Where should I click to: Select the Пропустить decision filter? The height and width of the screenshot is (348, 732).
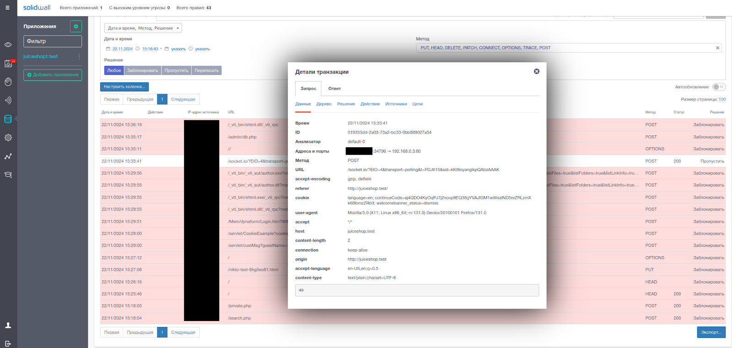coord(177,70)
